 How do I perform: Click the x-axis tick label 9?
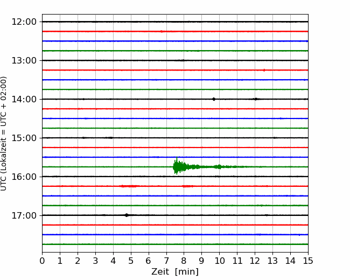tap(202, 261)
